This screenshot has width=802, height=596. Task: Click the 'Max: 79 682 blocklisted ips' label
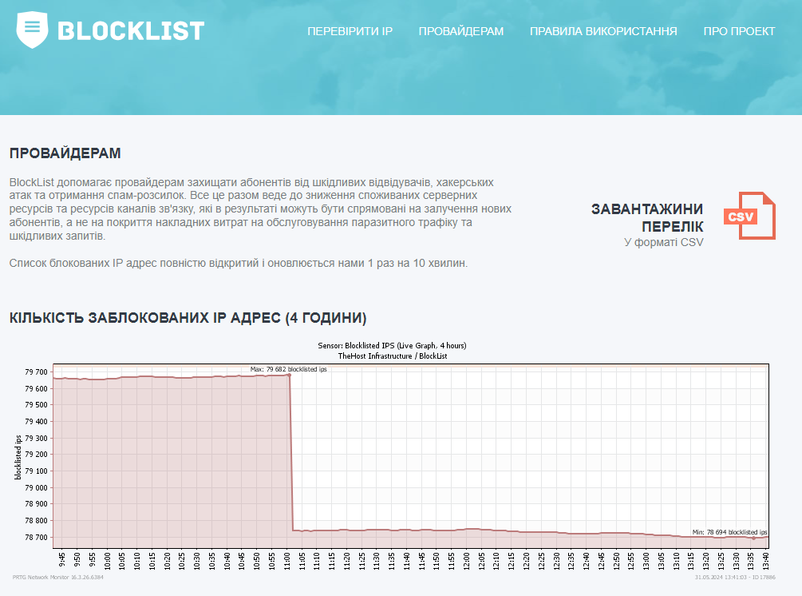pos(288,369)
